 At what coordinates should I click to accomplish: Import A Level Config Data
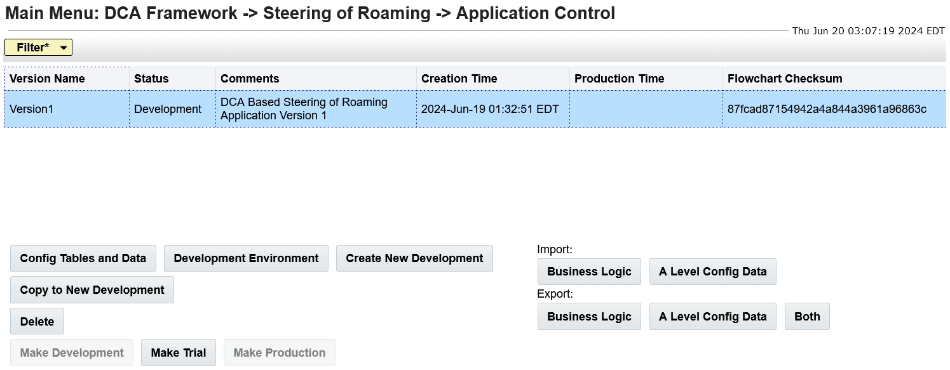coord(712,272)
